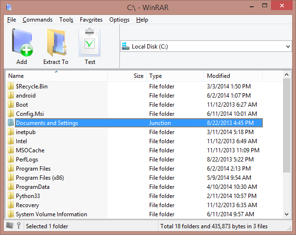Expand the Local Disk (C:) dropdown arrow

[x=288, y=46]
